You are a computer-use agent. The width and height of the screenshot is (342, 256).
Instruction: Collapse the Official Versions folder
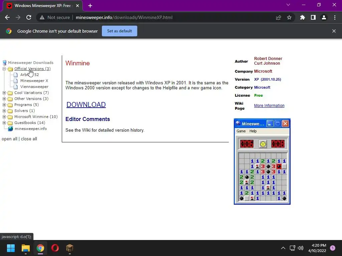[x=4, y=69]
